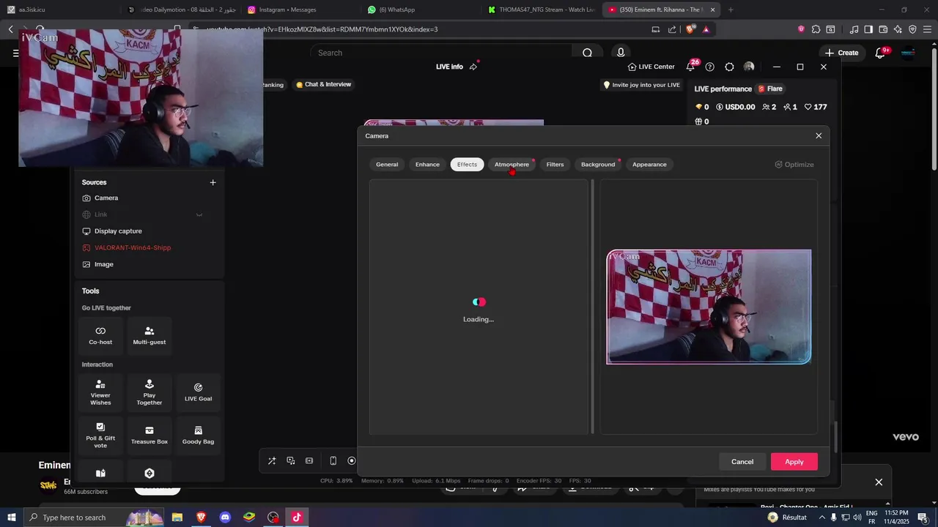Open a new browser tab
The height and width of the screenshot is (527, 938).
[x=731, y=10]
